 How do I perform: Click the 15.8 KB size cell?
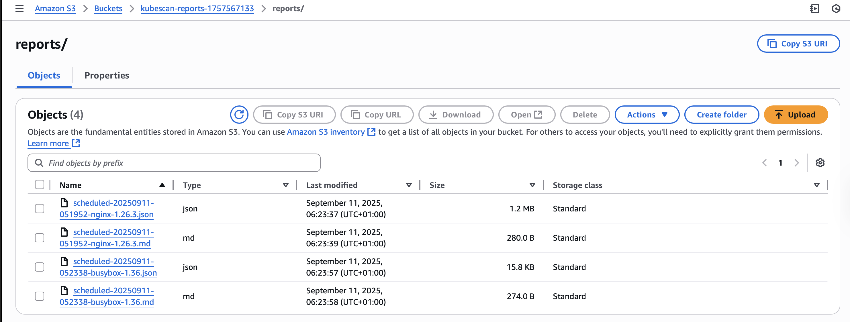(520, 267)
